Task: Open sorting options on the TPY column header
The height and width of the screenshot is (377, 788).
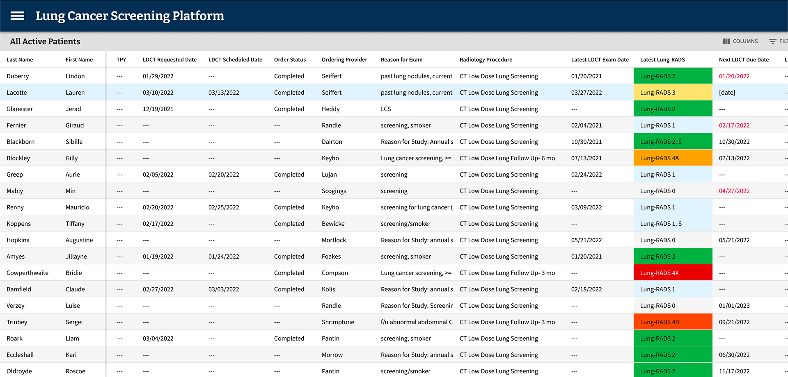Action: (121, 59)
